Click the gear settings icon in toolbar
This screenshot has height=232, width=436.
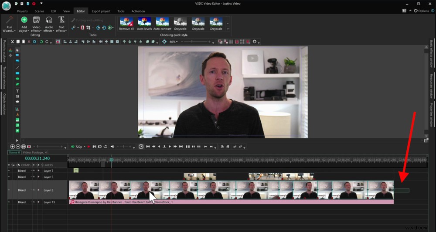[255, 42]
